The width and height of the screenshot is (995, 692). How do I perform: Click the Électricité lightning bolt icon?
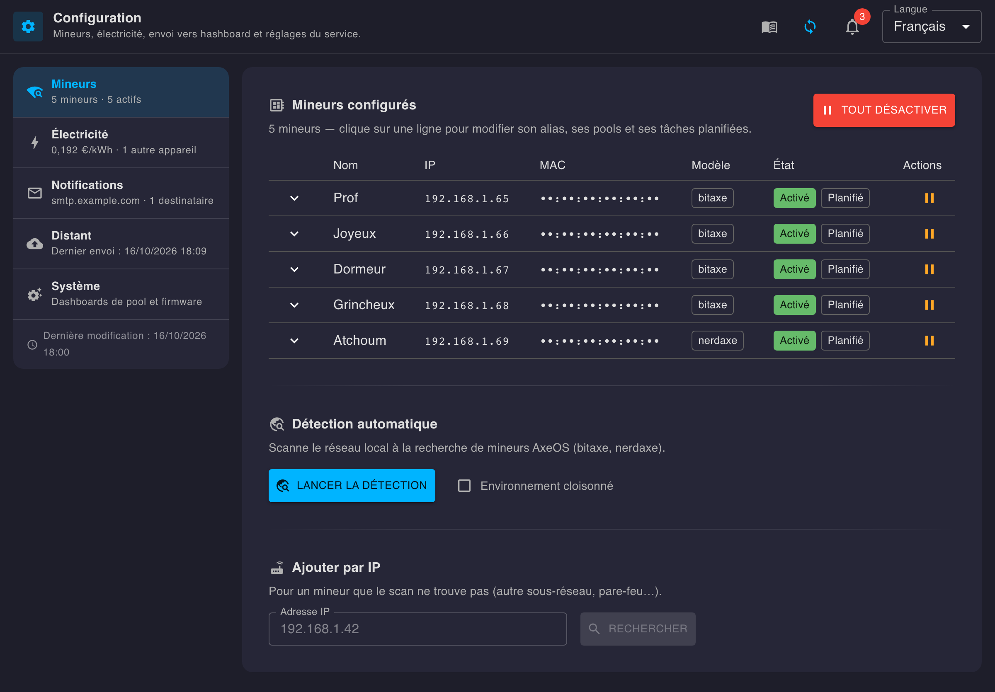point(35,142)
